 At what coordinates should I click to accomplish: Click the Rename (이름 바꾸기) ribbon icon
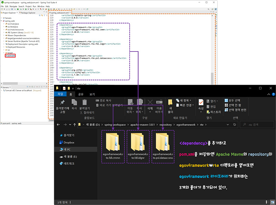159,102
